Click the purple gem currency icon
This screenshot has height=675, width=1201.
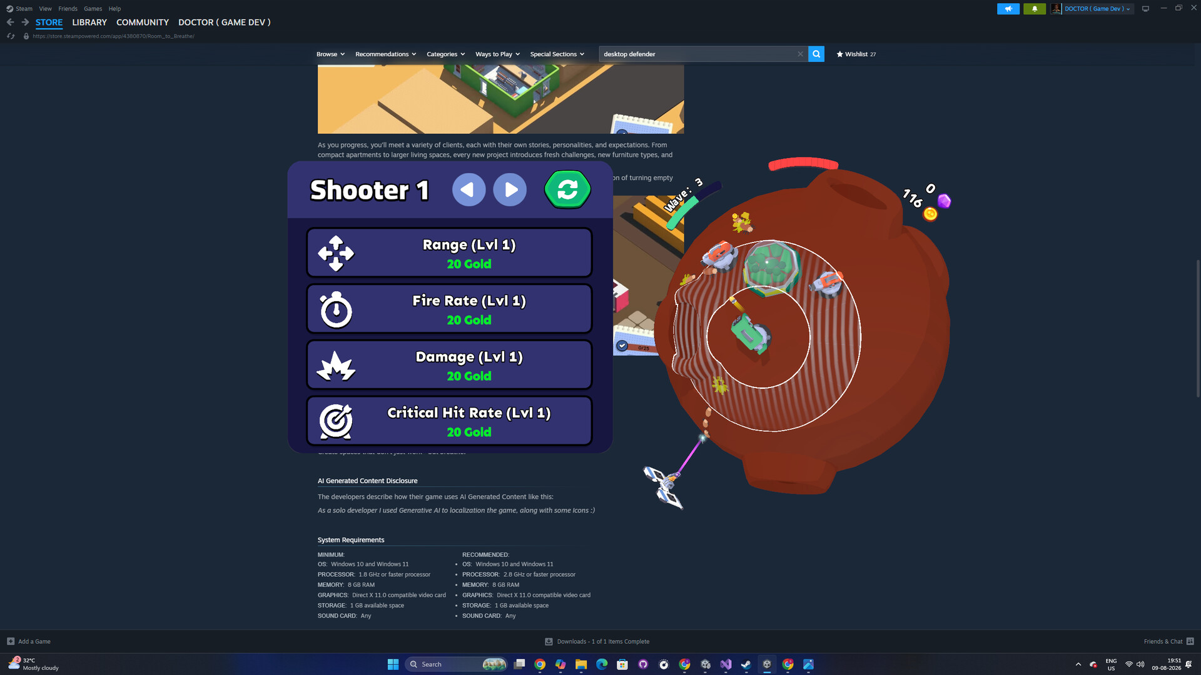point(944,201)
